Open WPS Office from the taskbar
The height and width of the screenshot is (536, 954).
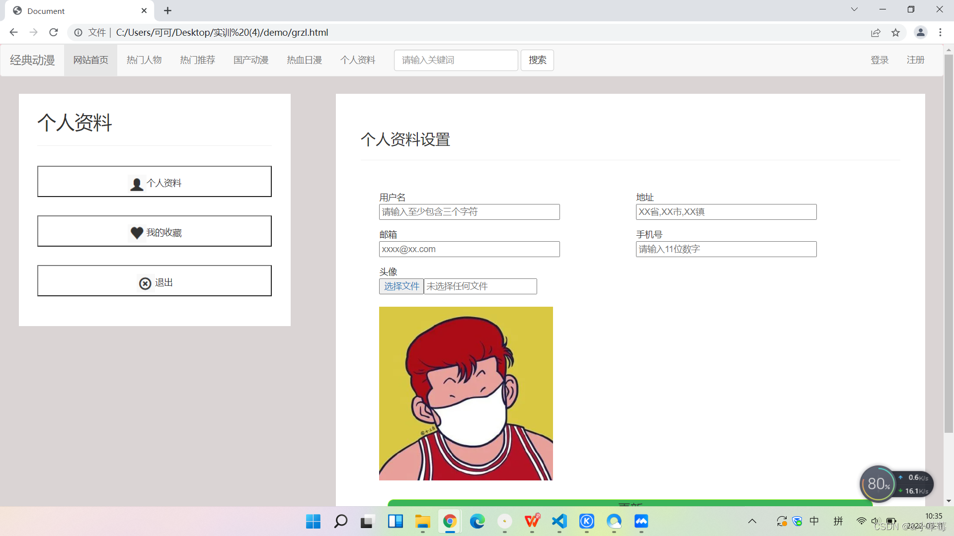(x=532, y=521)
